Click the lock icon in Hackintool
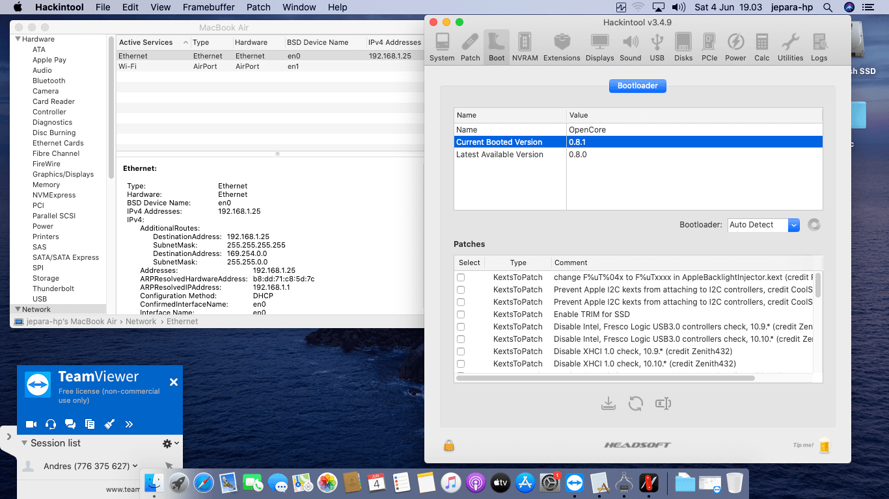The image size is (889, 499). 449,445
